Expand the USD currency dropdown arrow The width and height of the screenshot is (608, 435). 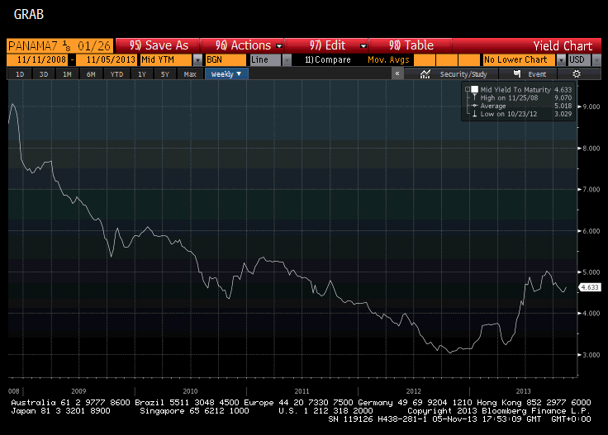tap(596, 60)
